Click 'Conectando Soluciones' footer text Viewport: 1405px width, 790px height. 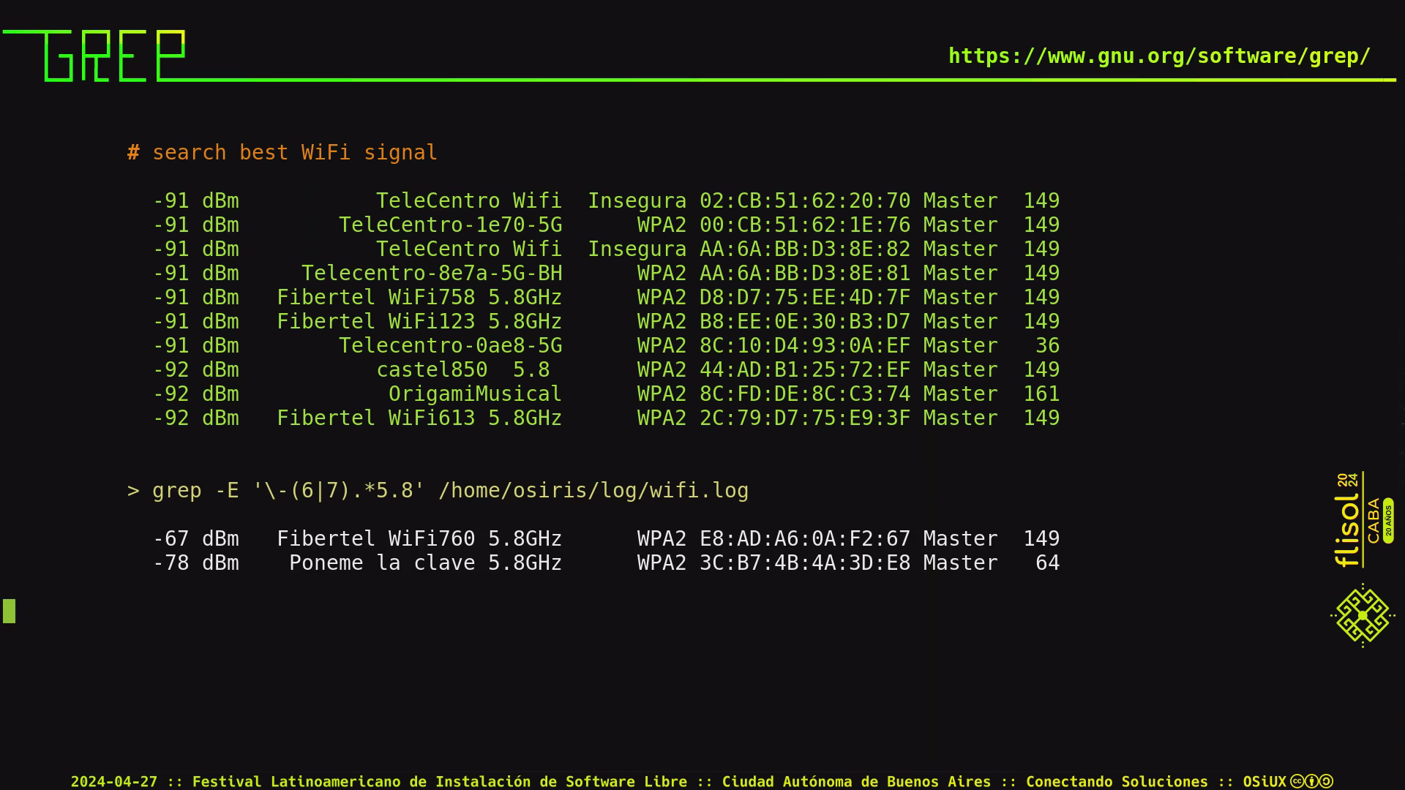click(1117, 781)
